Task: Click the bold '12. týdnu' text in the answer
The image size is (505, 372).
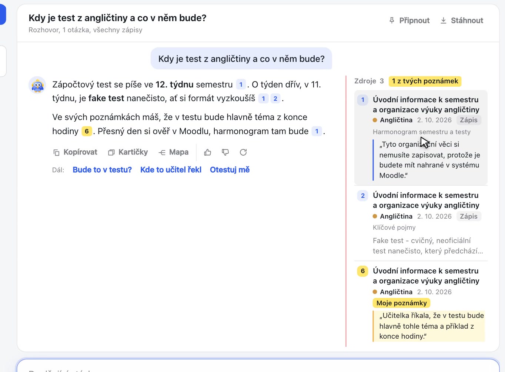Action: (174, 84)
